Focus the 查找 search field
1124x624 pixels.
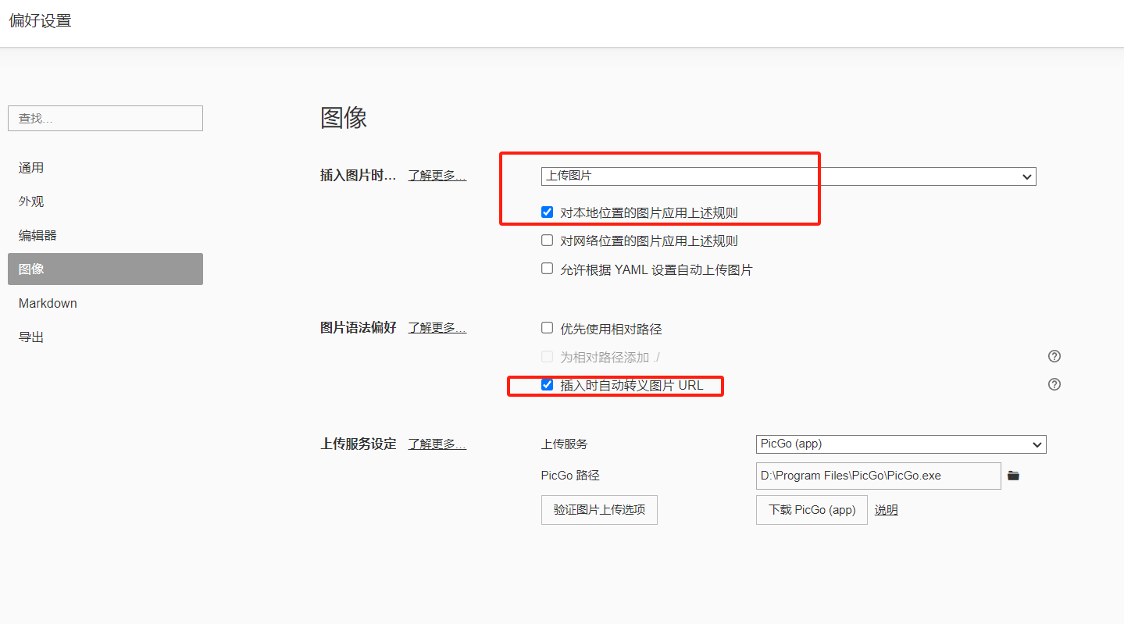[x=105, y=119]
